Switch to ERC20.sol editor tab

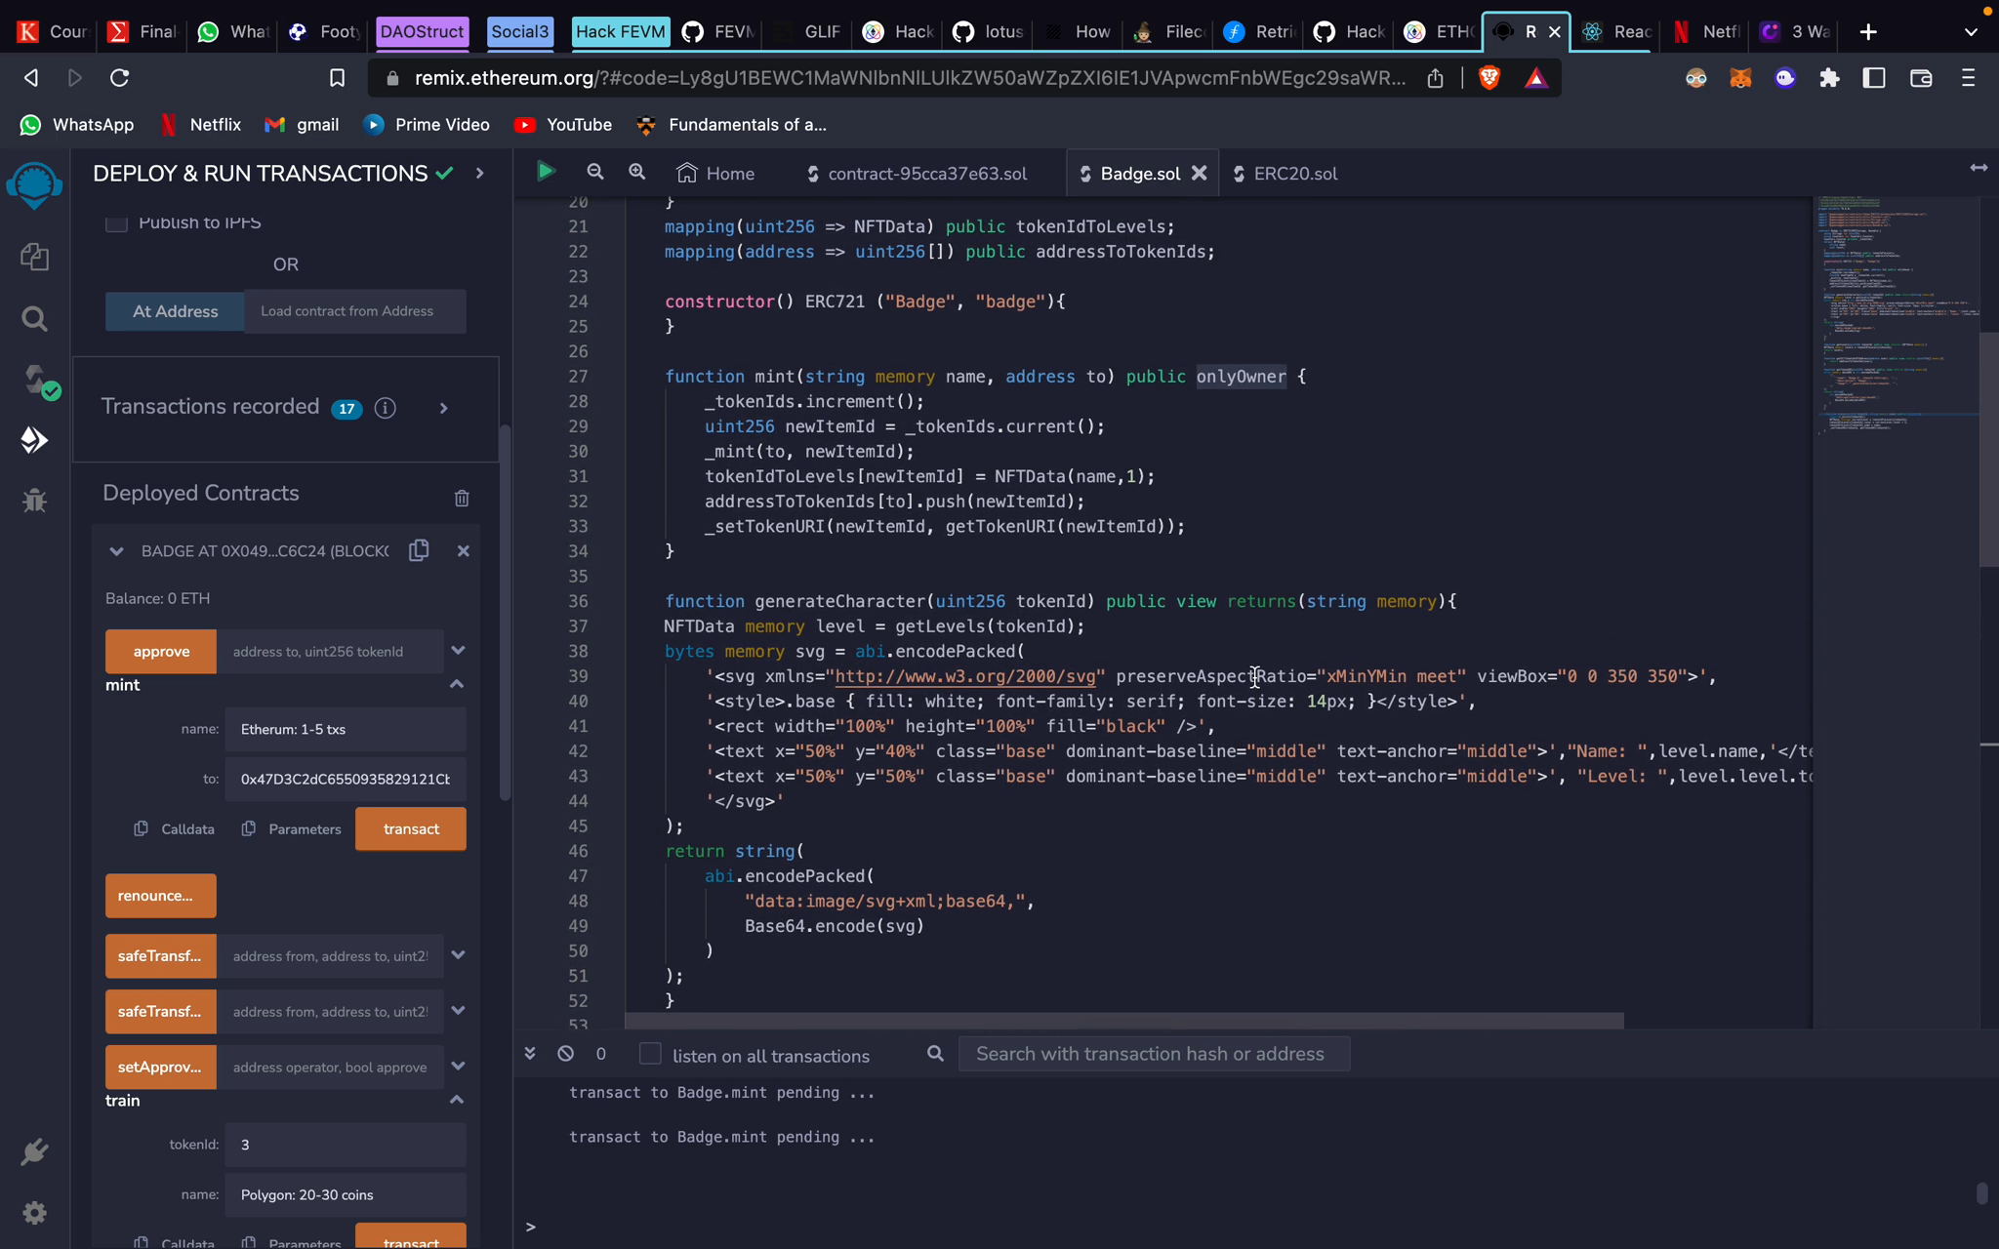coord(1285,173)
